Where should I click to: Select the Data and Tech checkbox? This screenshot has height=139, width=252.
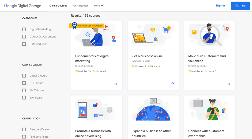24,44
